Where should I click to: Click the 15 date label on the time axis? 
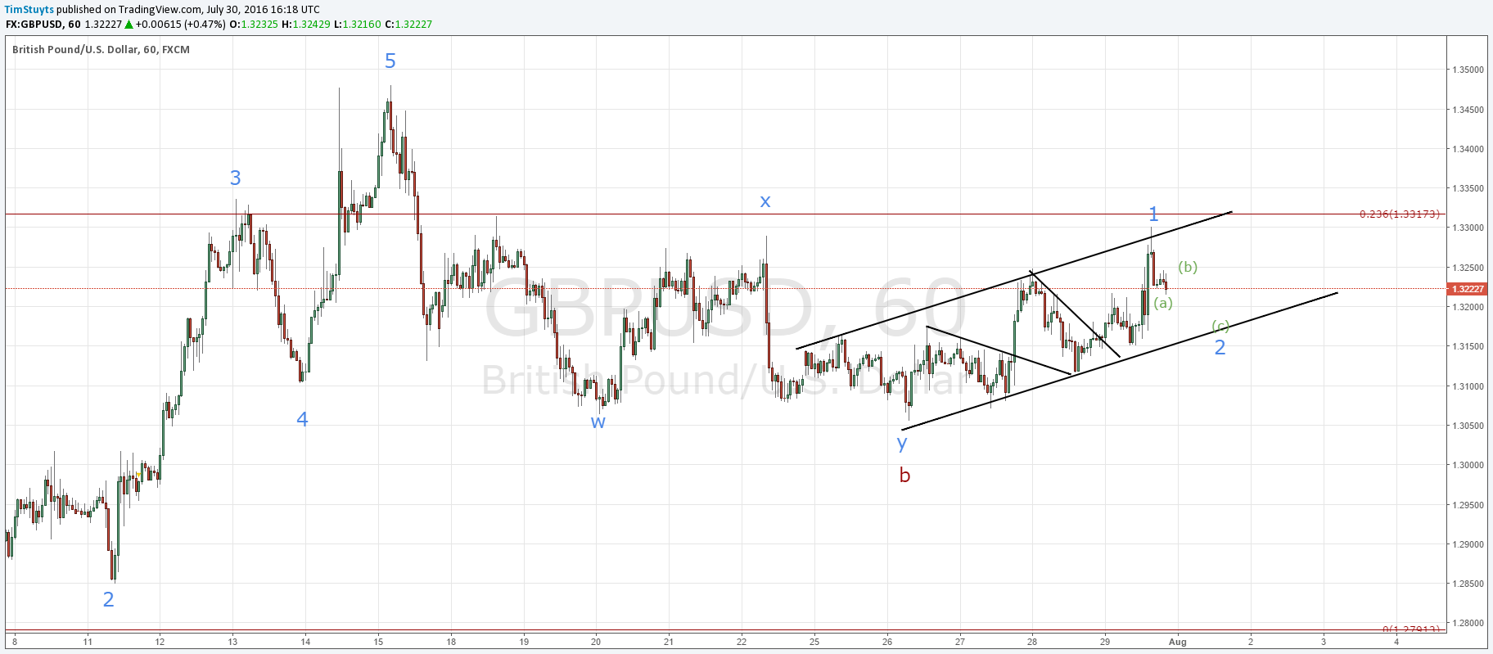pos(378,643)
